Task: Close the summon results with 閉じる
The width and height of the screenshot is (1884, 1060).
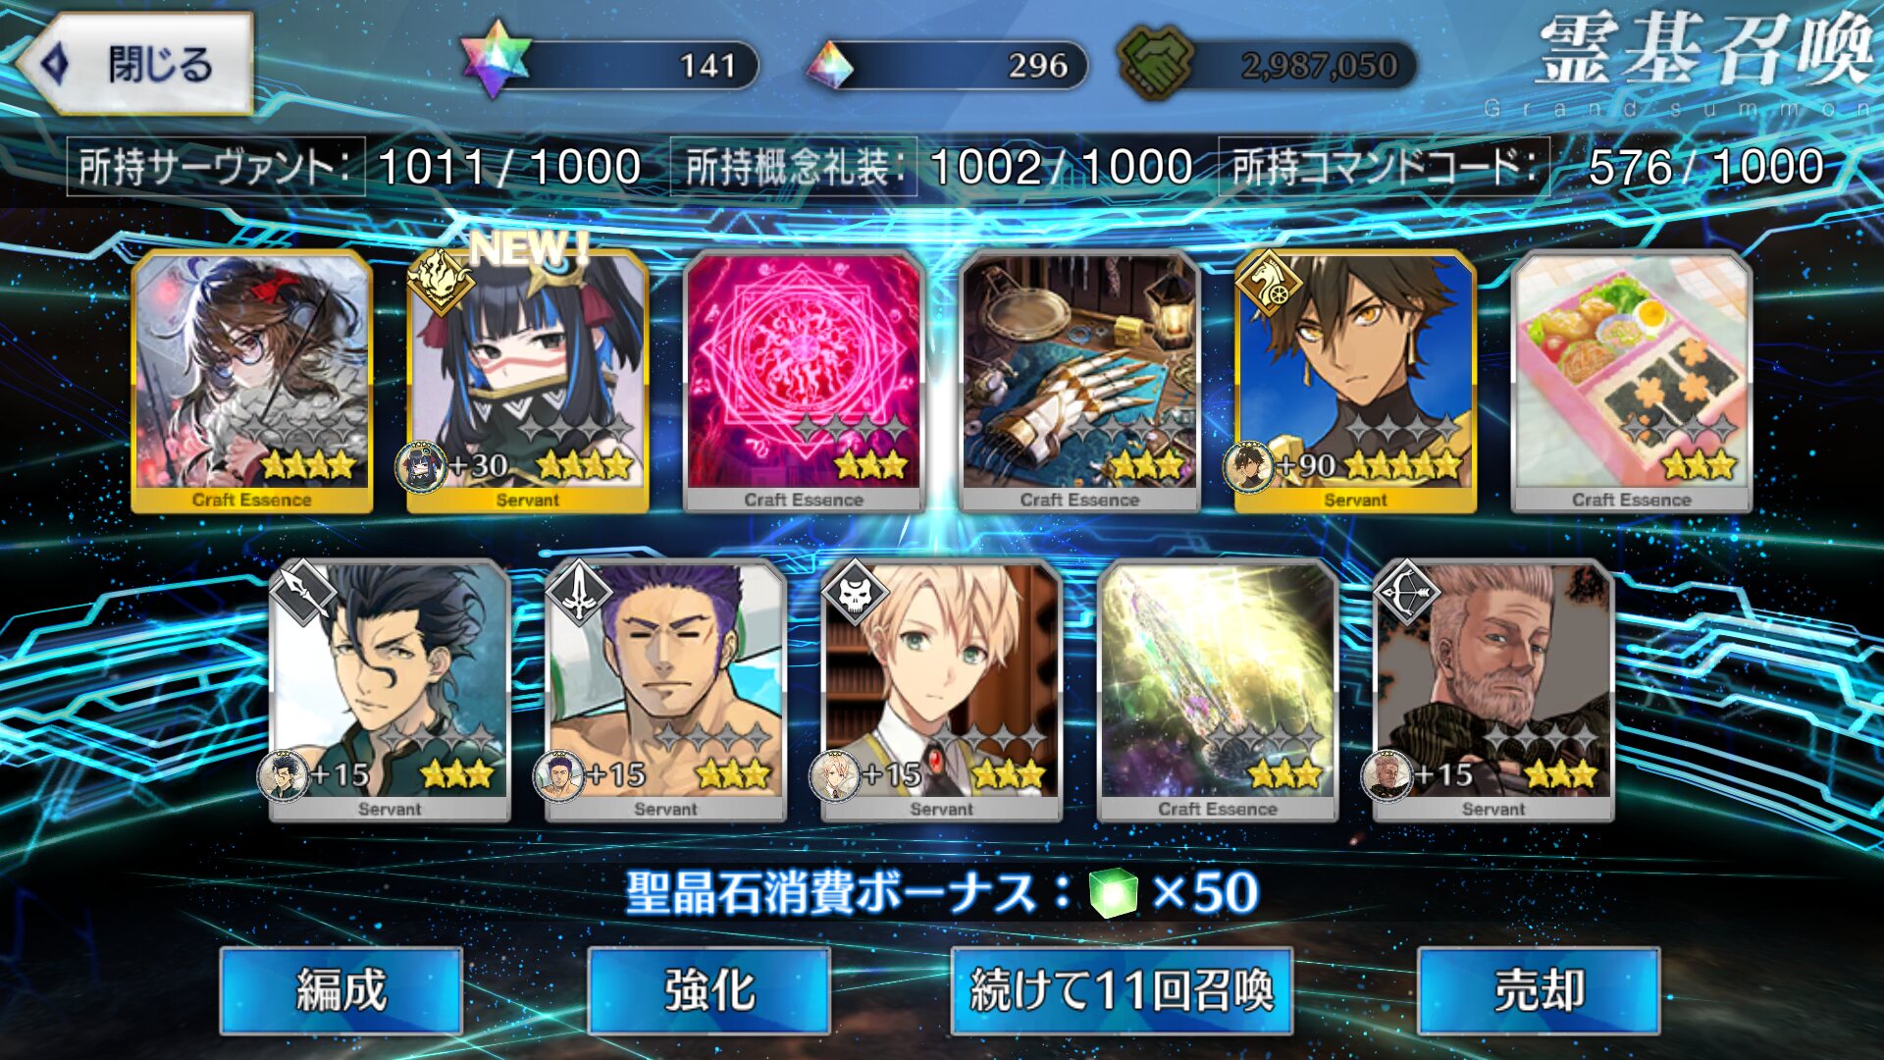Action: (x=135, y=64)
